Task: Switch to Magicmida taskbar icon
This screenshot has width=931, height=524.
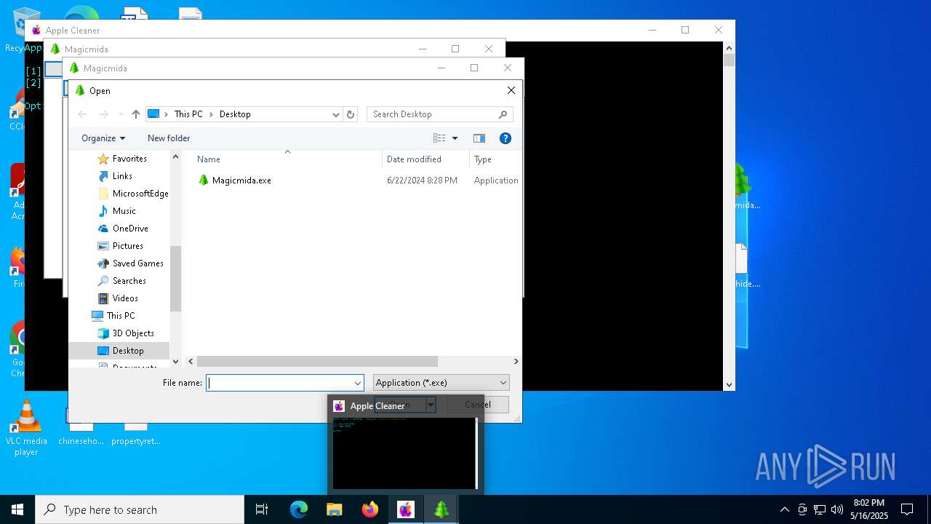Action: pyautogui.click(x=441, y=509)
